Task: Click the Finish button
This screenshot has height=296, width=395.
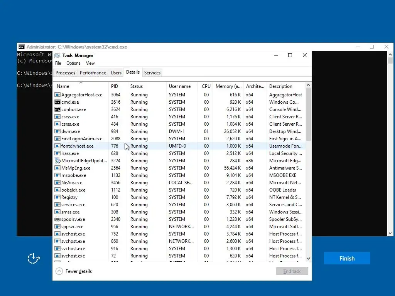Action: click(x=347, y=258)
